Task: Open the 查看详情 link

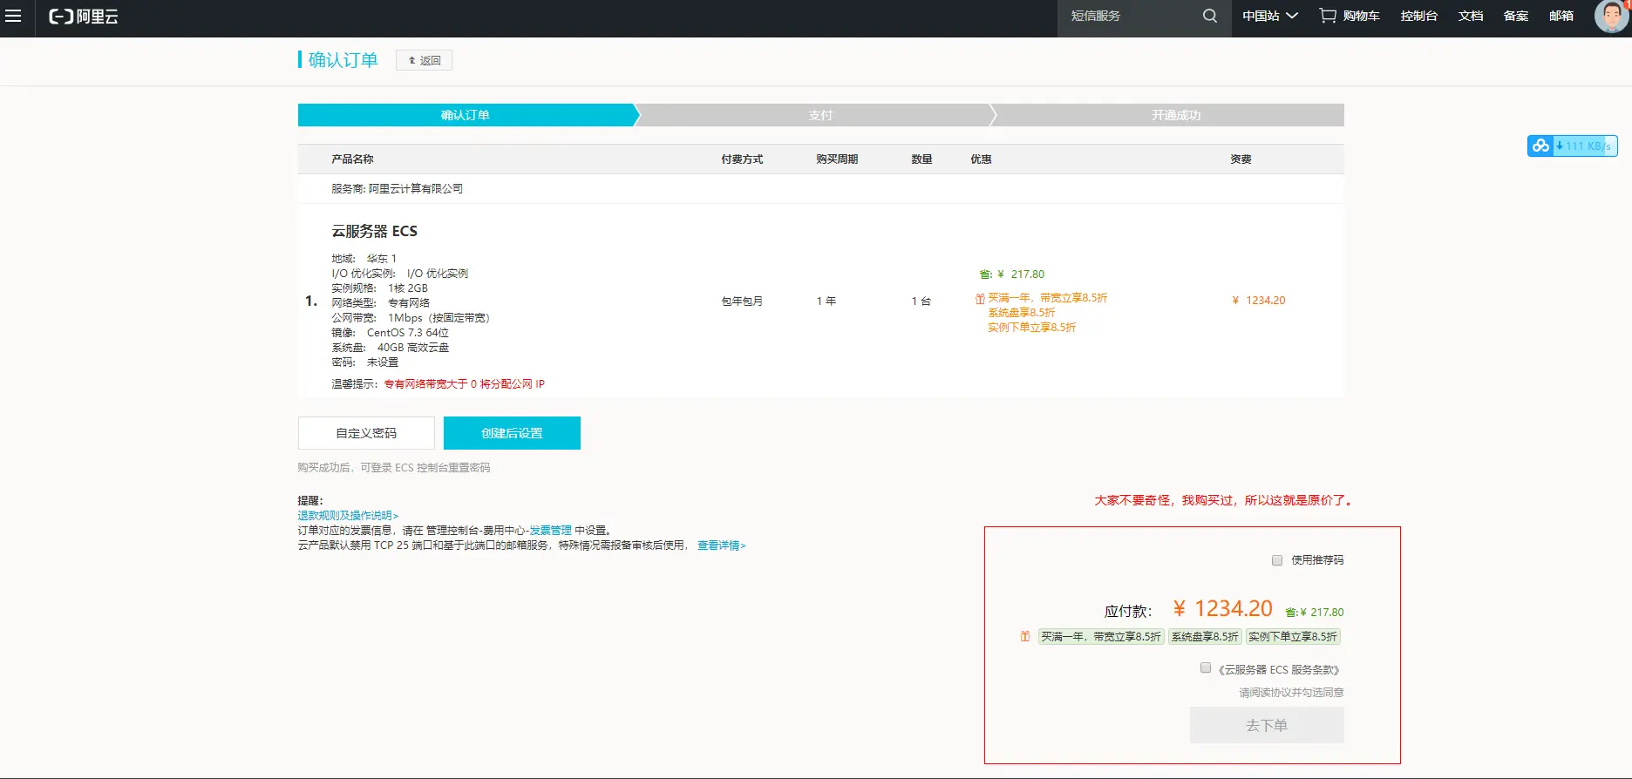Action: (721, 545)
